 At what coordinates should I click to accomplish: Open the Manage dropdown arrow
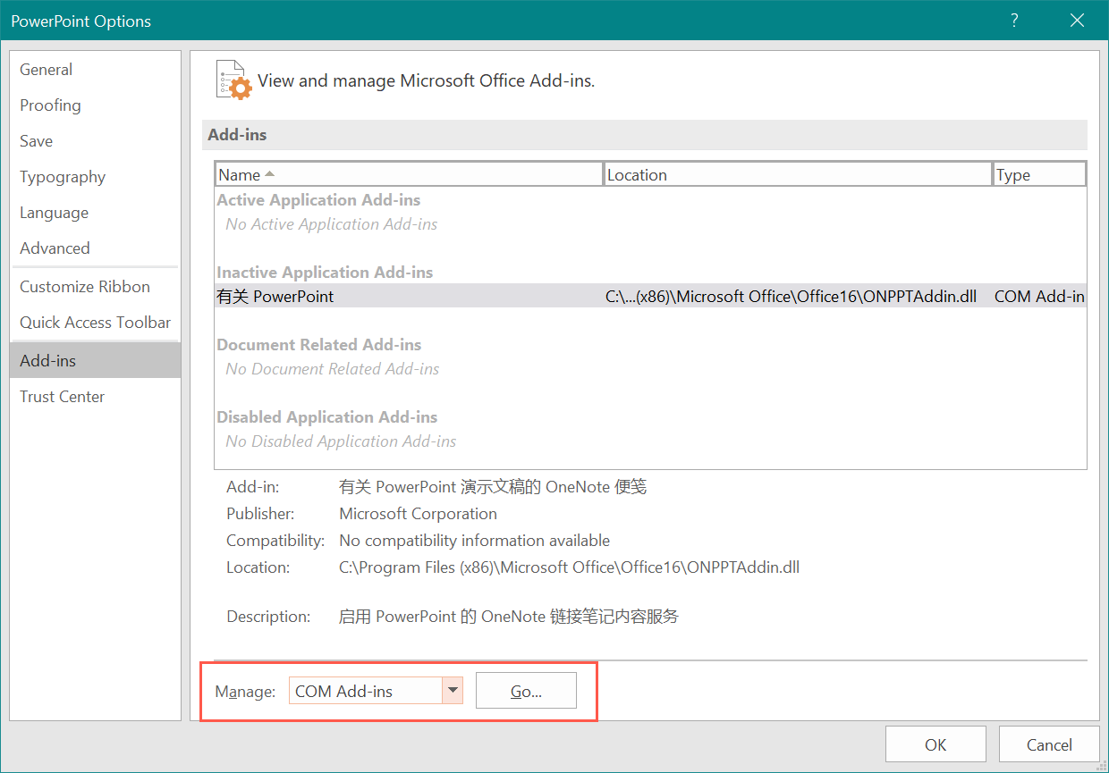(x=453, y=690)
